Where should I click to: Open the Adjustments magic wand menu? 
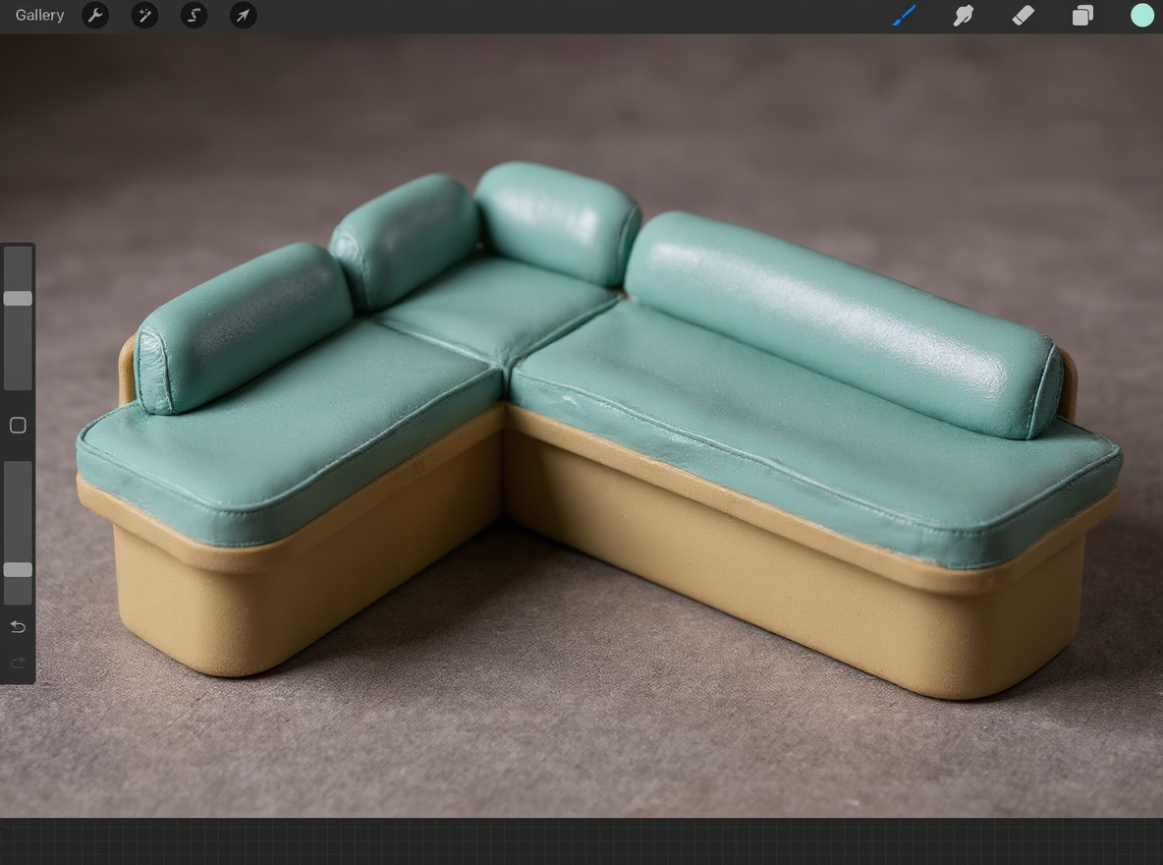coord(144,16)
